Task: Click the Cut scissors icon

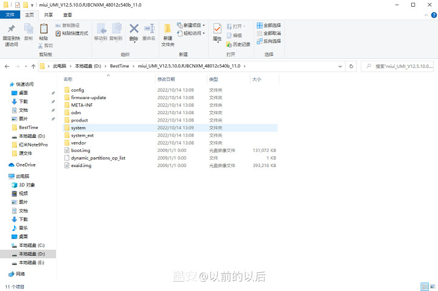Action: coord(41,46)
